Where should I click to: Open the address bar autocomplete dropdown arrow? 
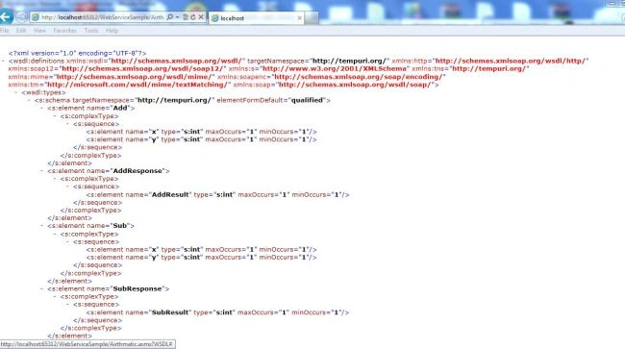177,17
